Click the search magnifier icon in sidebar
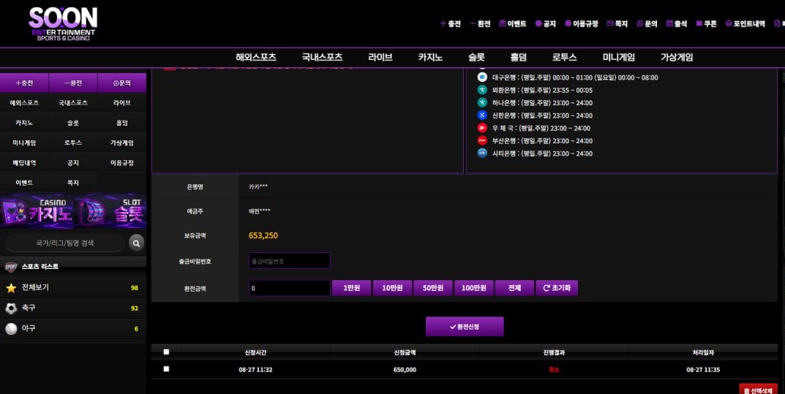The width and height of the screenshot is (785, 394). (x=136, y=243)
